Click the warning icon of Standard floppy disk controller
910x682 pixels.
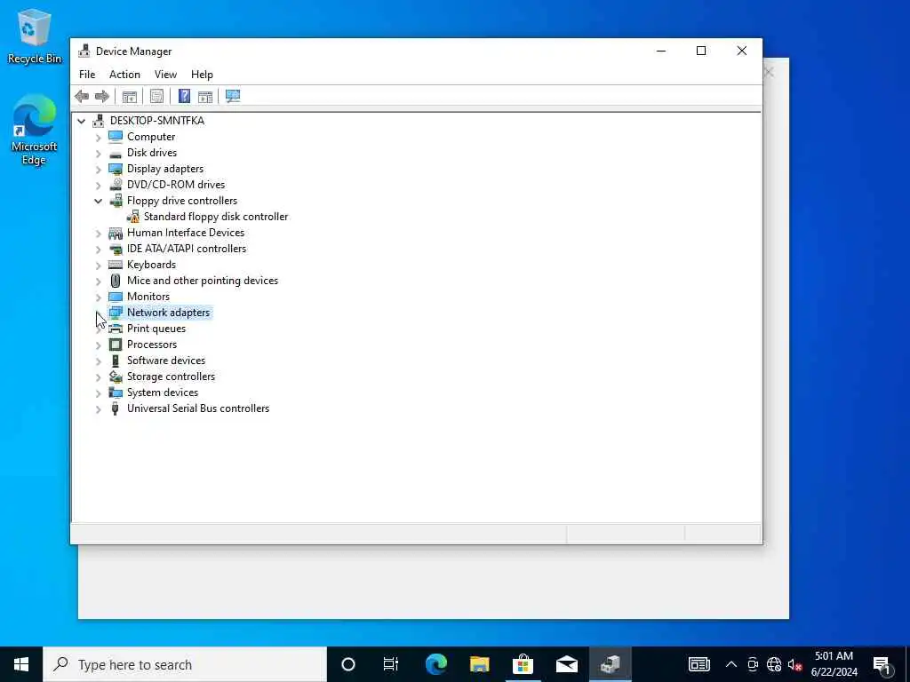pyautogui.click(x=133, y=217)
